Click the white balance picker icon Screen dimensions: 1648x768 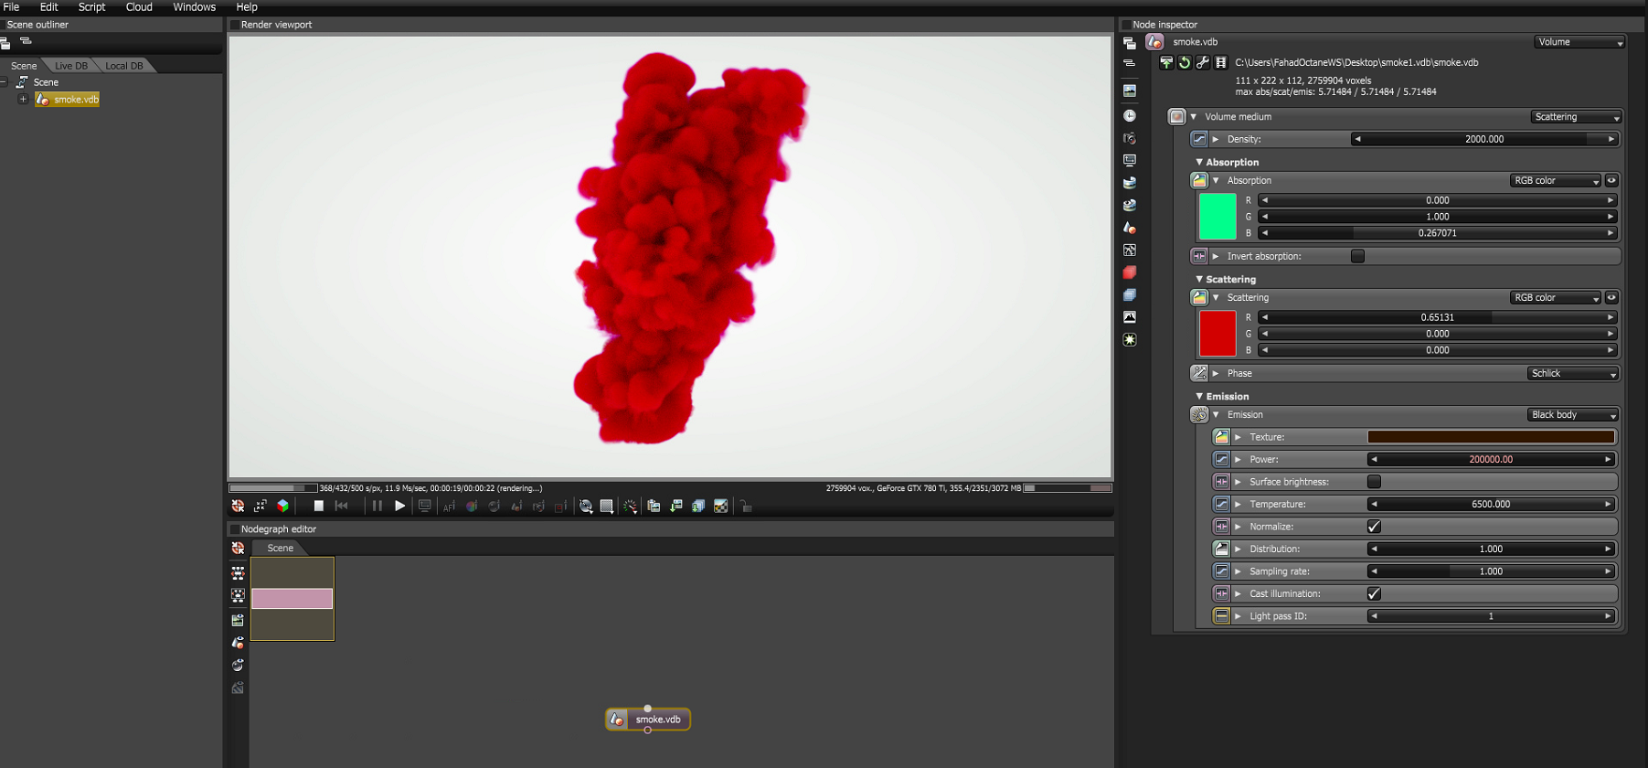click(472, 506)
